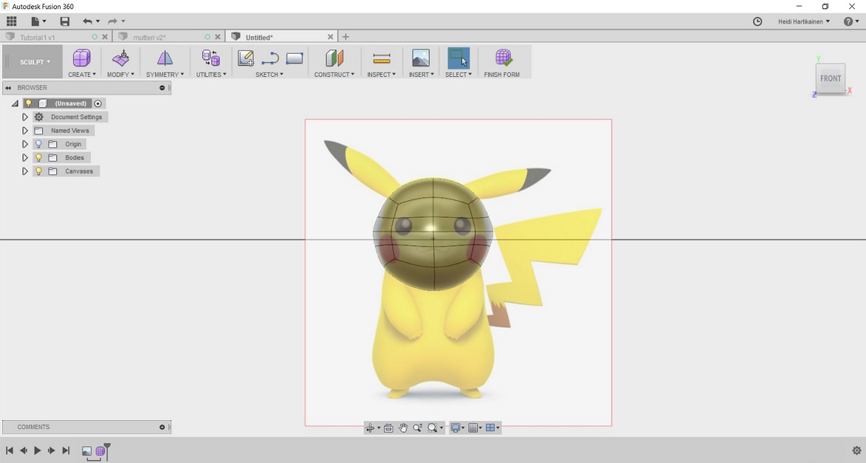This screenshot has height=463, width=866.
Task: Click the Zoom Window Fit magnifier
Action: [x=433, y=428]
